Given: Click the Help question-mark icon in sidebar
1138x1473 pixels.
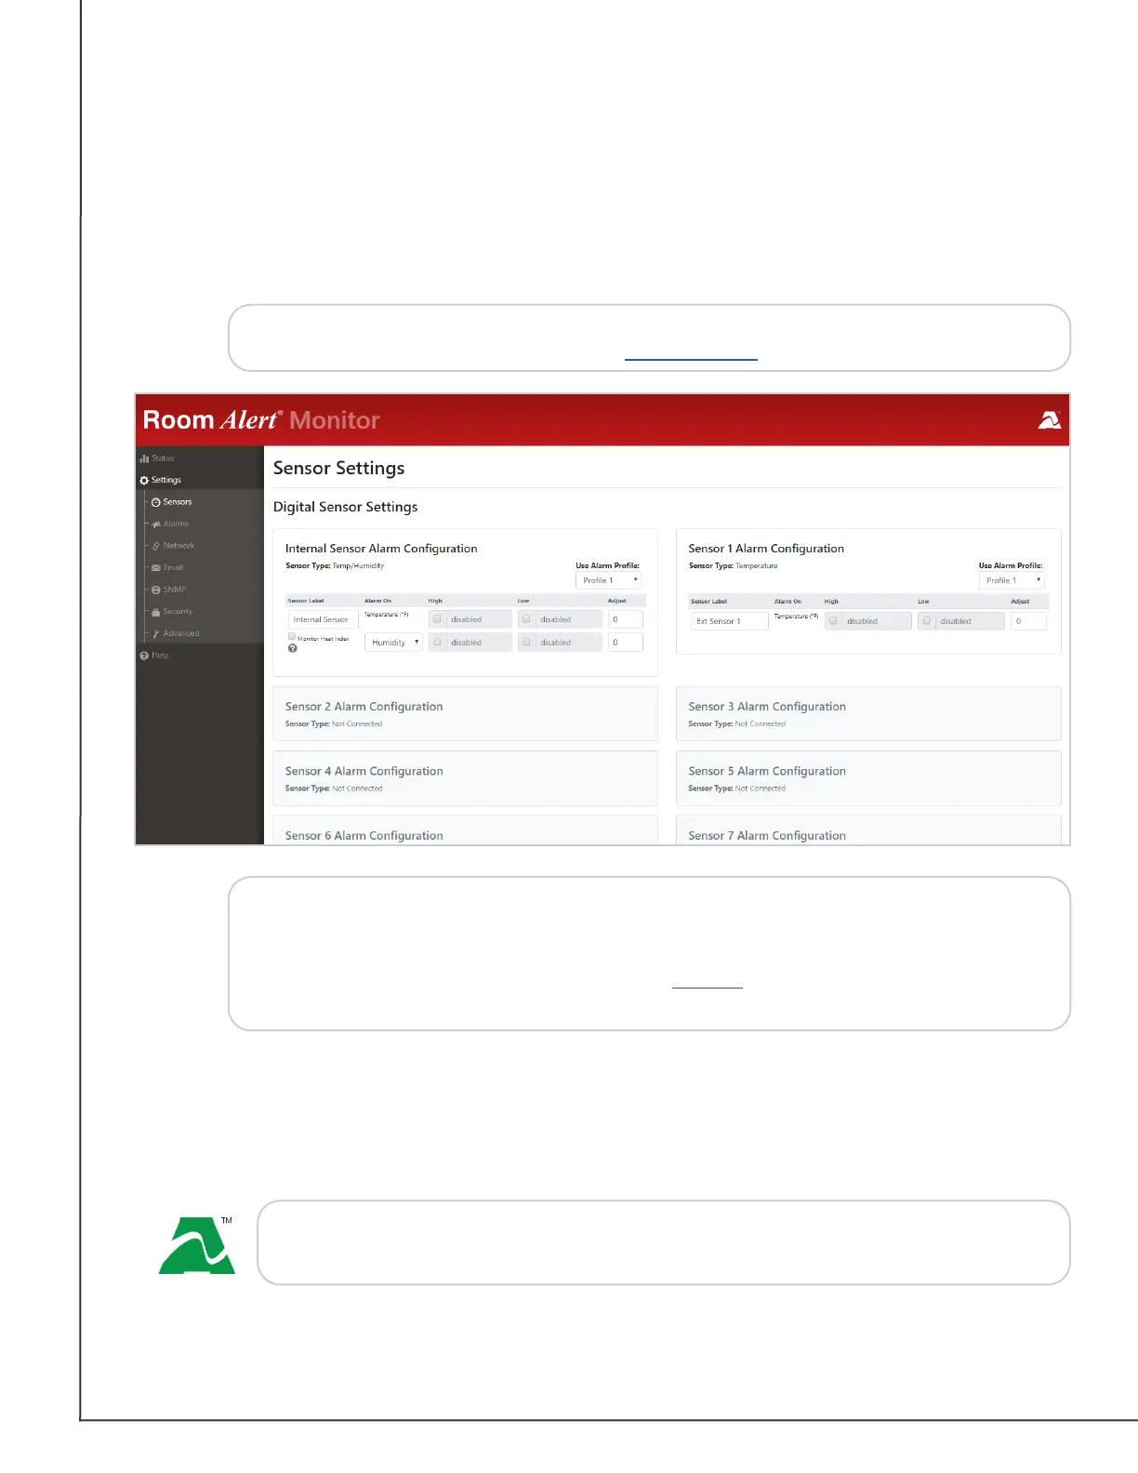Looking at the screenshot, I should (144, 656).
